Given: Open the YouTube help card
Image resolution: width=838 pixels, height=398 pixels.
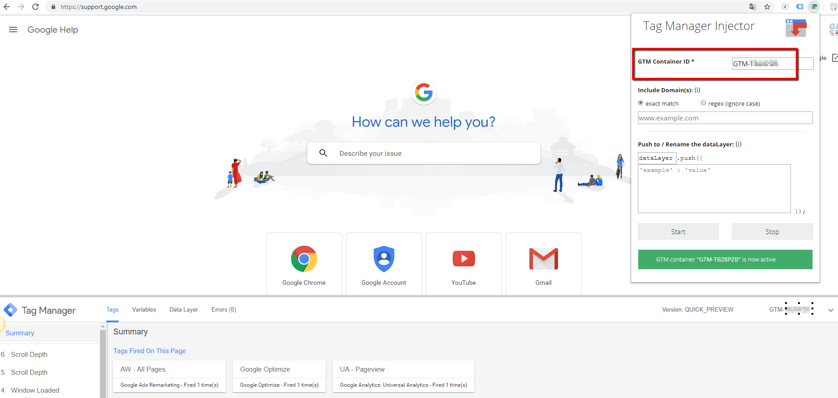Looking at the screenshot, I should pyautogui.click(x=464, y=264).
